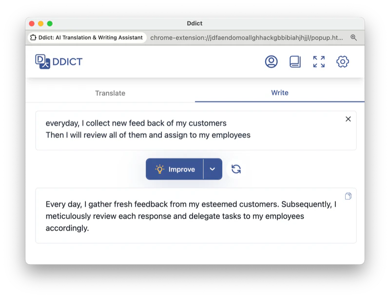Switch to the Translate tab
This screenshot has height=298, width=390.
[x=110, y=93]
